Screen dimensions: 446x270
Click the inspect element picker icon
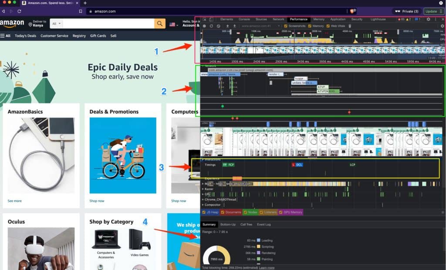coord(205,19)
